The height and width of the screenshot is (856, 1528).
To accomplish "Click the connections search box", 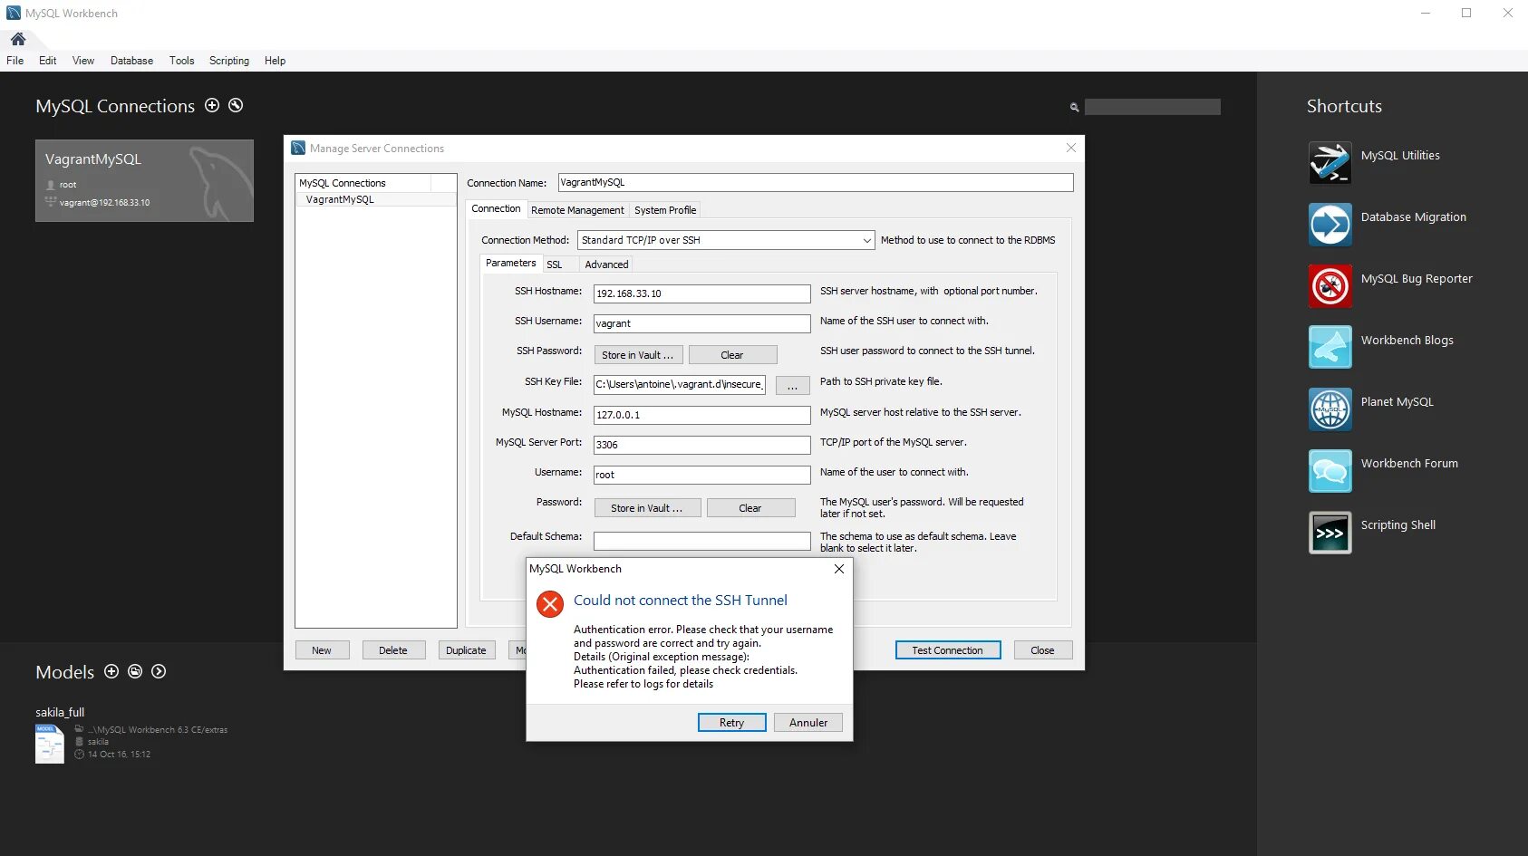I will [1153, 107].
